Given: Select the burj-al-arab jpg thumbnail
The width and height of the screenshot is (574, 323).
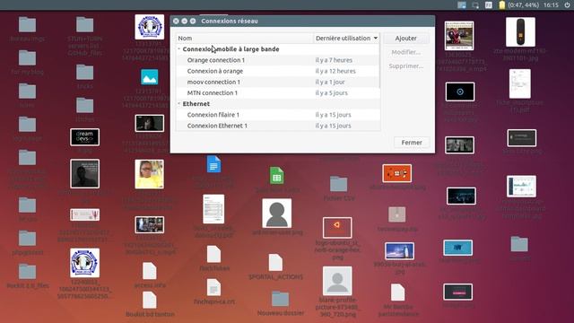Looking at the screenshot, I should 399,251.
